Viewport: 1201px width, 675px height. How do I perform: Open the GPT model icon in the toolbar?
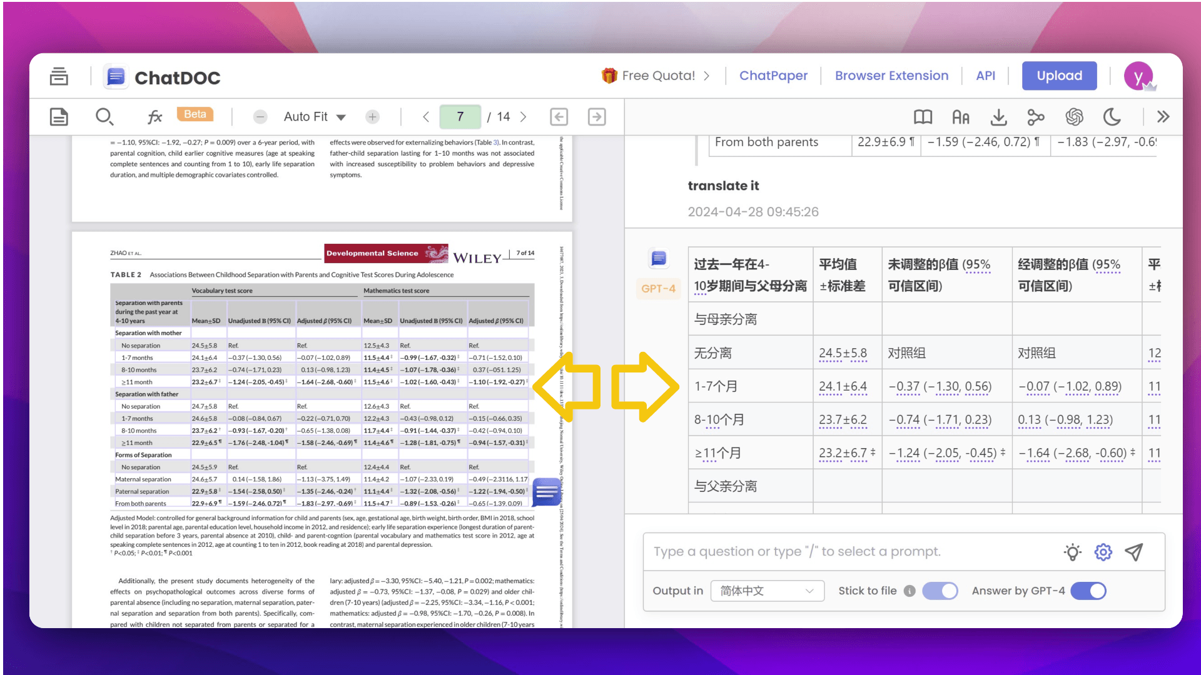[x=1074, y=116]
